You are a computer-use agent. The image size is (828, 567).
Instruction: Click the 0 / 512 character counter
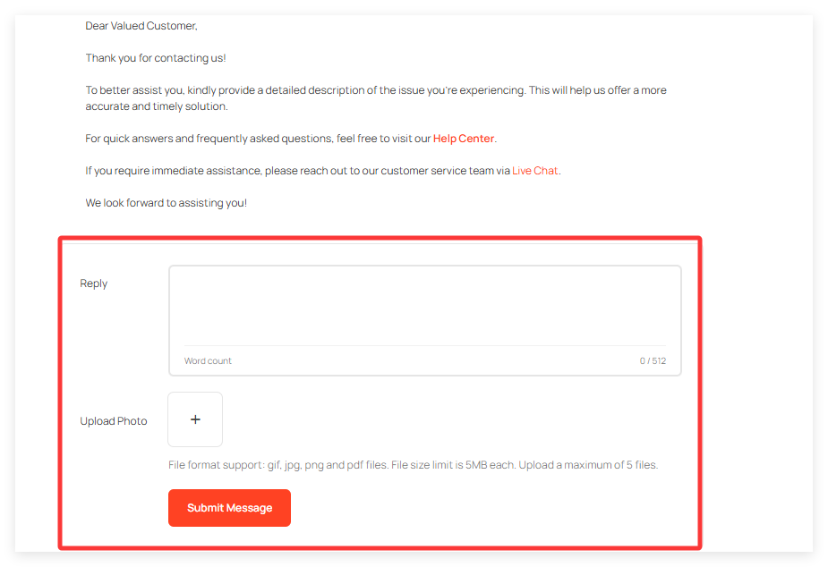point(653,361)
